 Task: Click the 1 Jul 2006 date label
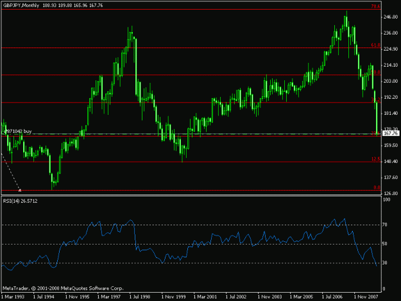[332, 297]
